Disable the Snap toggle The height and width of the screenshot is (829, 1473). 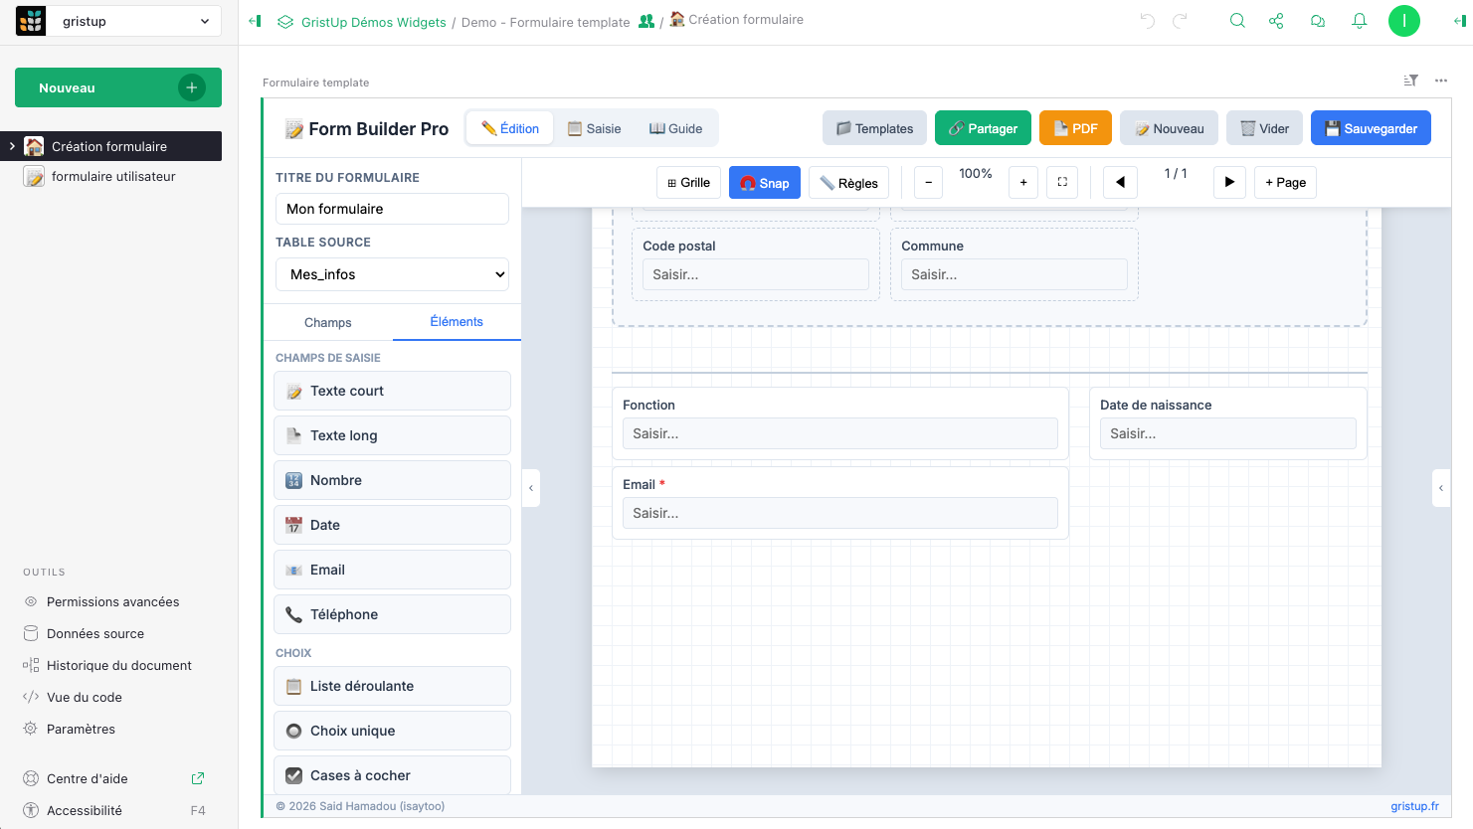pyautogui.click(x=764, y=182)
